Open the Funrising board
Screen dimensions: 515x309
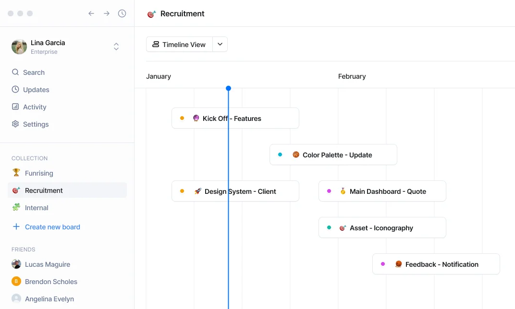[39, 173]
